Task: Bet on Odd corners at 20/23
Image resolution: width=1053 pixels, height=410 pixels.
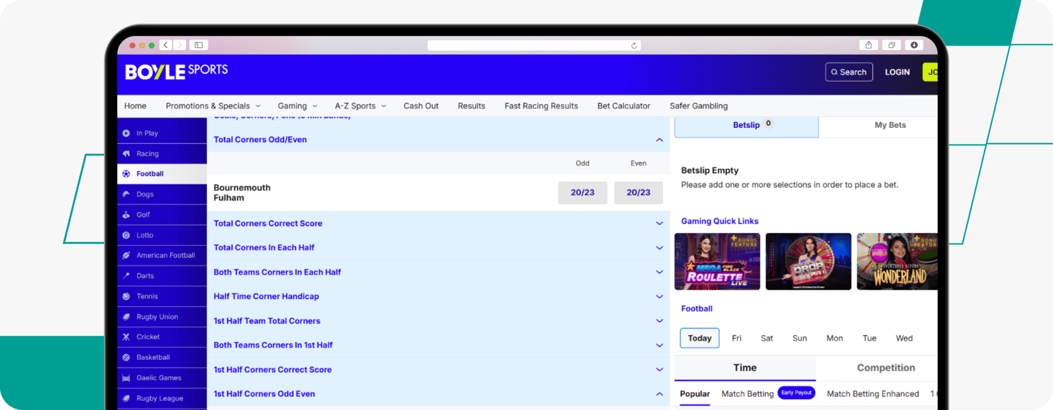Action: (583, 193)
